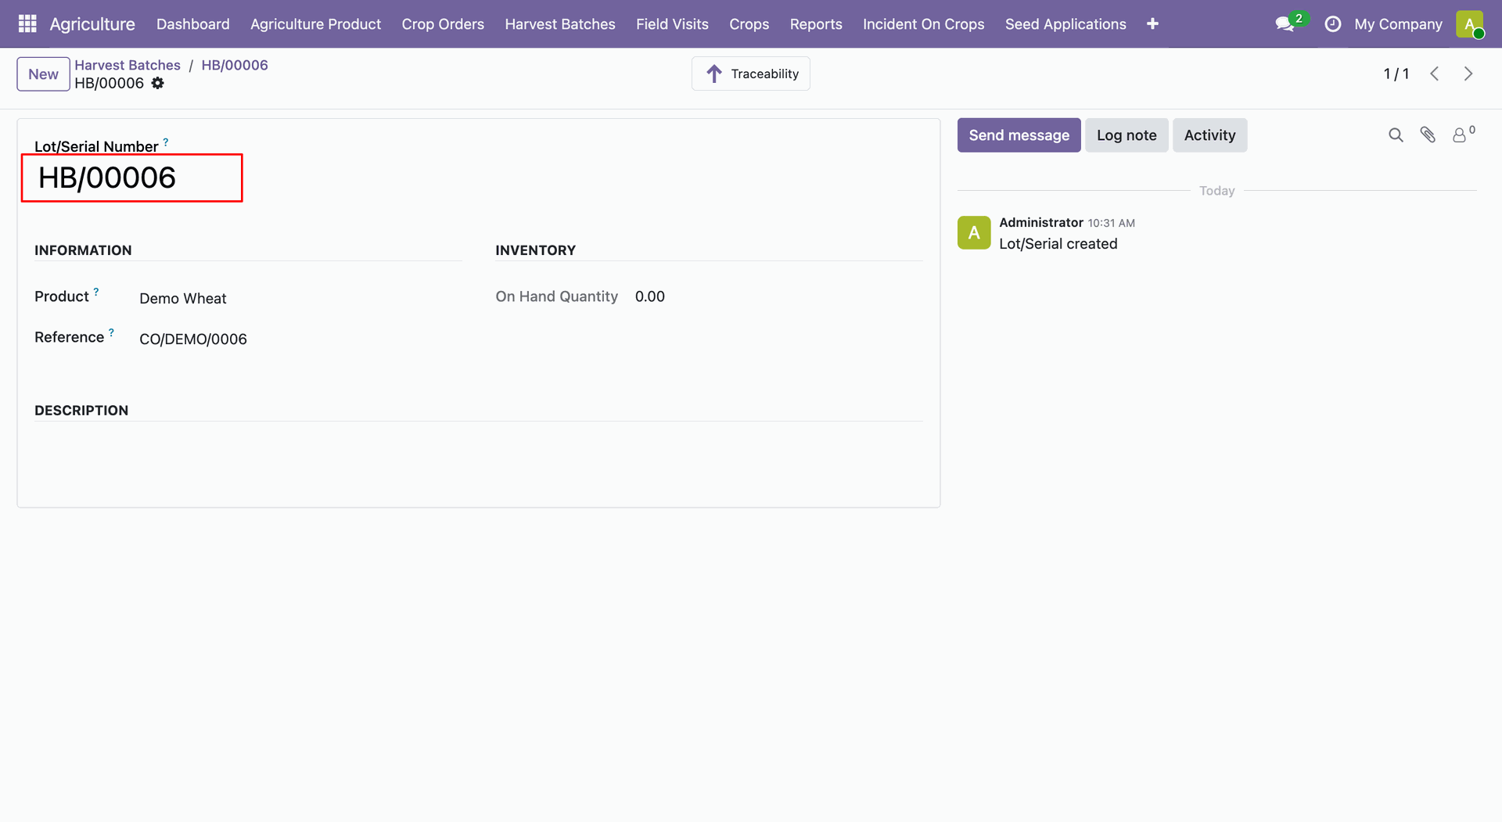This screenshot has width=1502, height=822.
Task: Open the actions gear next to HB/00006
Action: (x=158, y=83)
